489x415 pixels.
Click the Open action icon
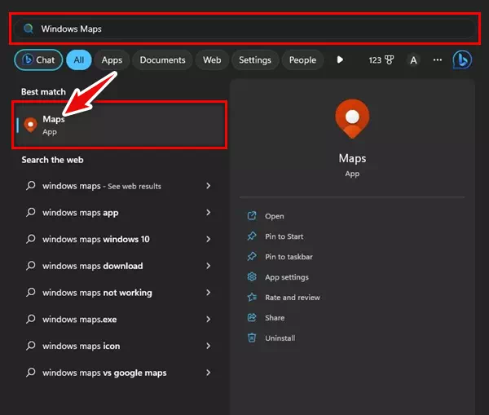pyautogui.click(x=252, y=216)
